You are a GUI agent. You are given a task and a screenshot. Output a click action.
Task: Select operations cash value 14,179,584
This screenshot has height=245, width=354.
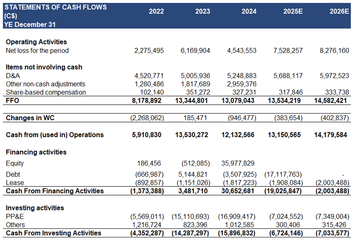click(331, 135)
